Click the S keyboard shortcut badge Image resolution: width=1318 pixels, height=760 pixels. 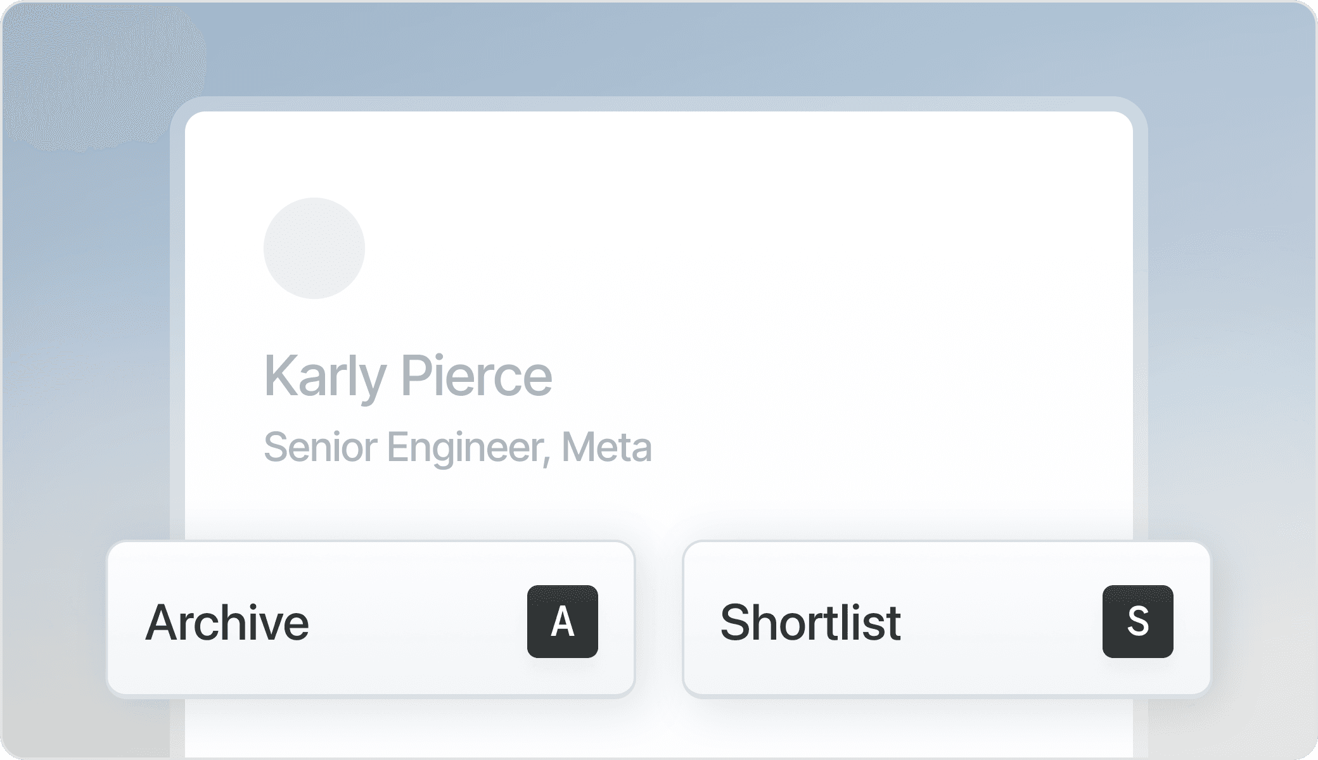1137,621
